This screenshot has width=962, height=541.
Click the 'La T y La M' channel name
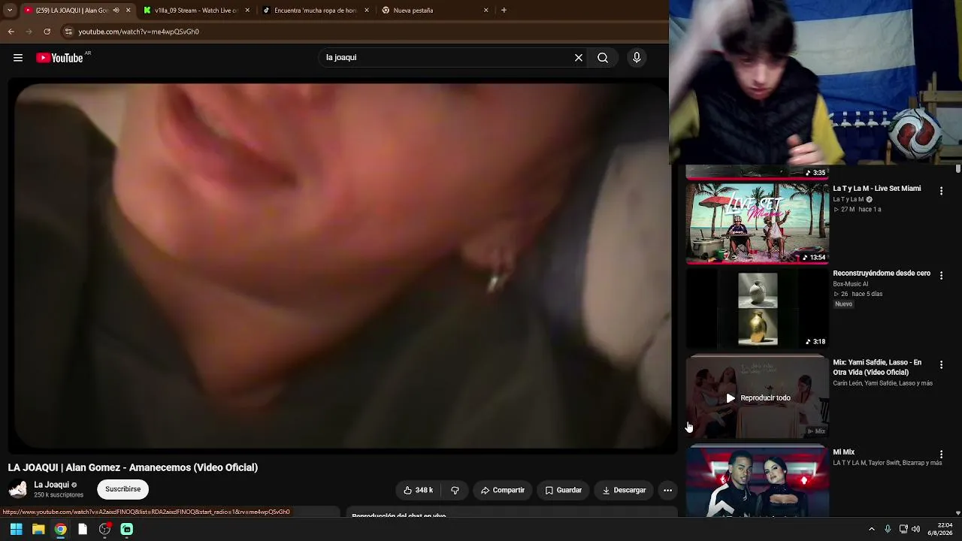[849, 200]
